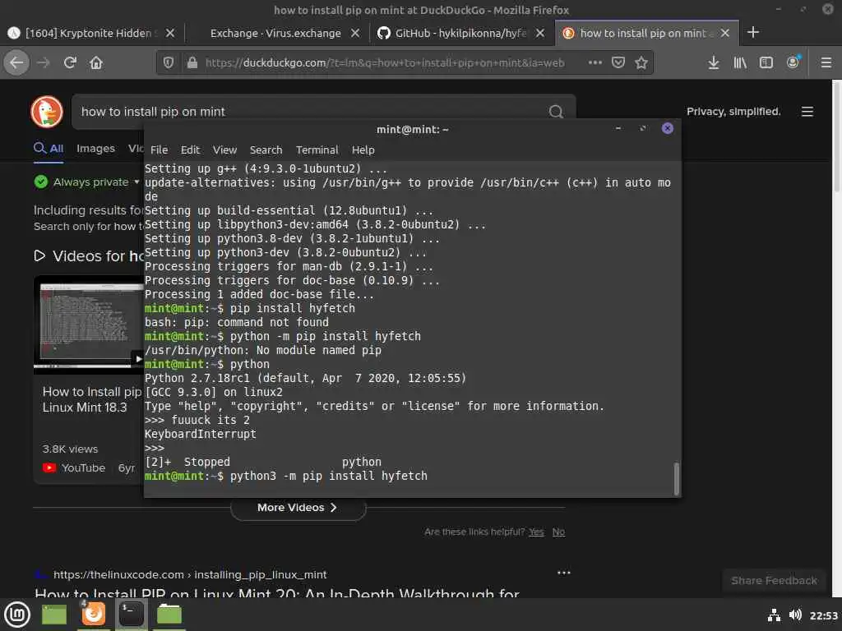Open terminal Help menu
The image size is (842, 631).
363,150
